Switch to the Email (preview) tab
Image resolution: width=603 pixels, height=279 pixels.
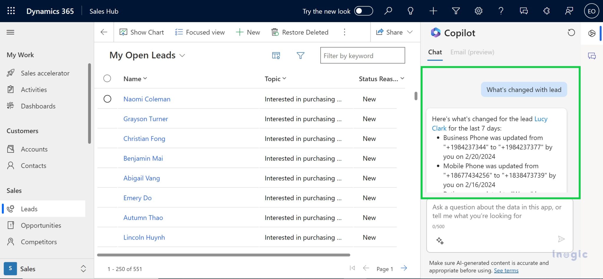point(472,52)
